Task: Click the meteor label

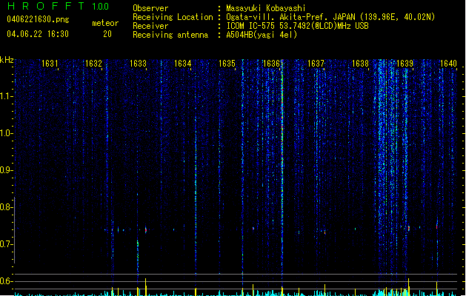Action: (x=105, y=23)
